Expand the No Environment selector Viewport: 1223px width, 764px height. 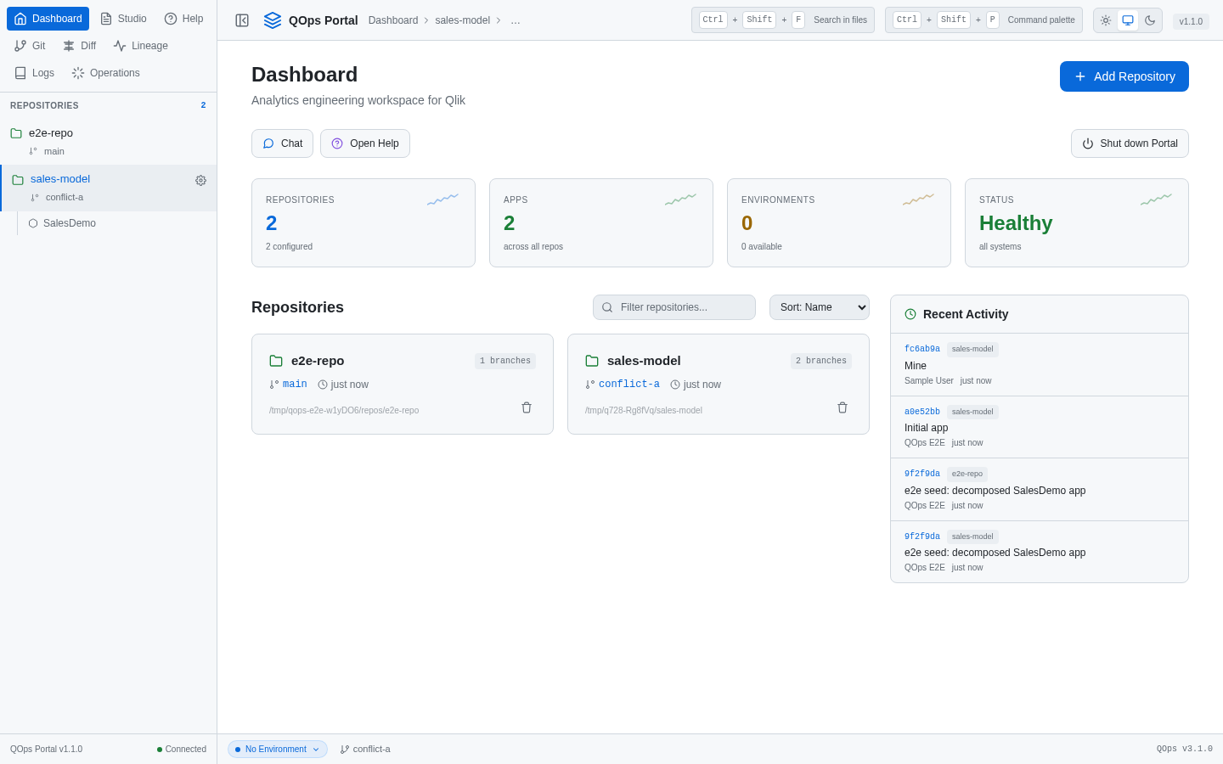(278, 749)
